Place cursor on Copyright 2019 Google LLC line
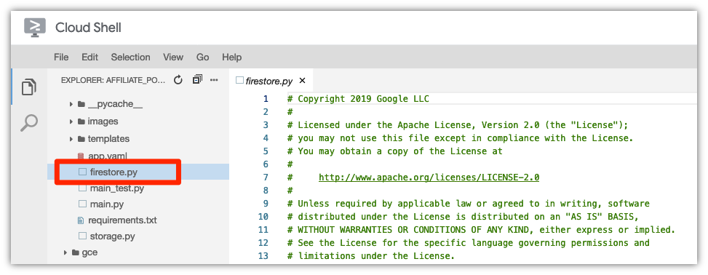This screenshot has width=708, height=275. (359, 99)
